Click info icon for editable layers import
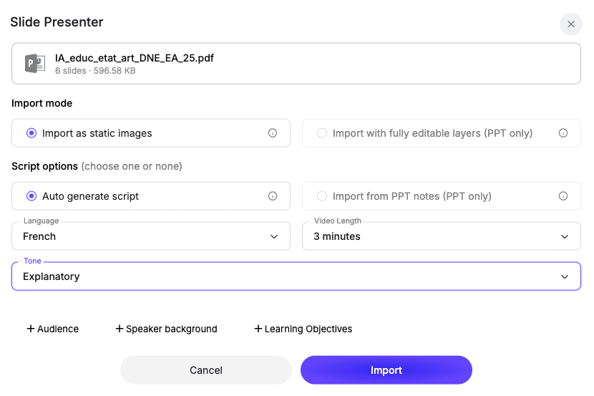This screenshot has height=396, width=594. 563,133
